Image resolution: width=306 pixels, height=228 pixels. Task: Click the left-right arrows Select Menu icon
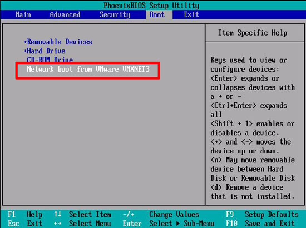57,224
